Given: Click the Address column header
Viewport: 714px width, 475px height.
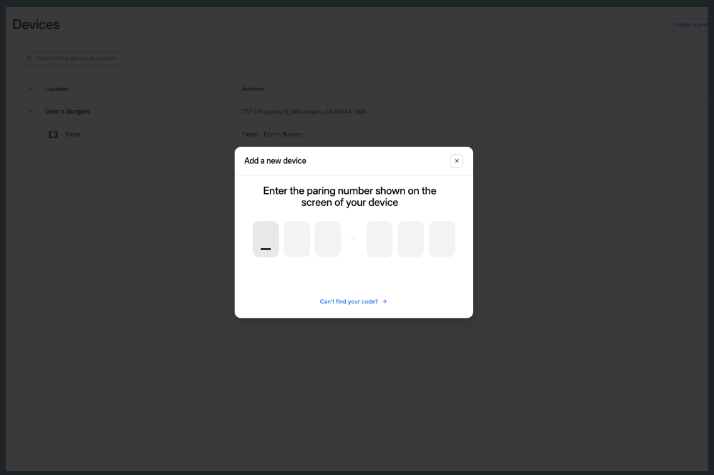Looking at the screenshot, I should click(x=253, y=89).
